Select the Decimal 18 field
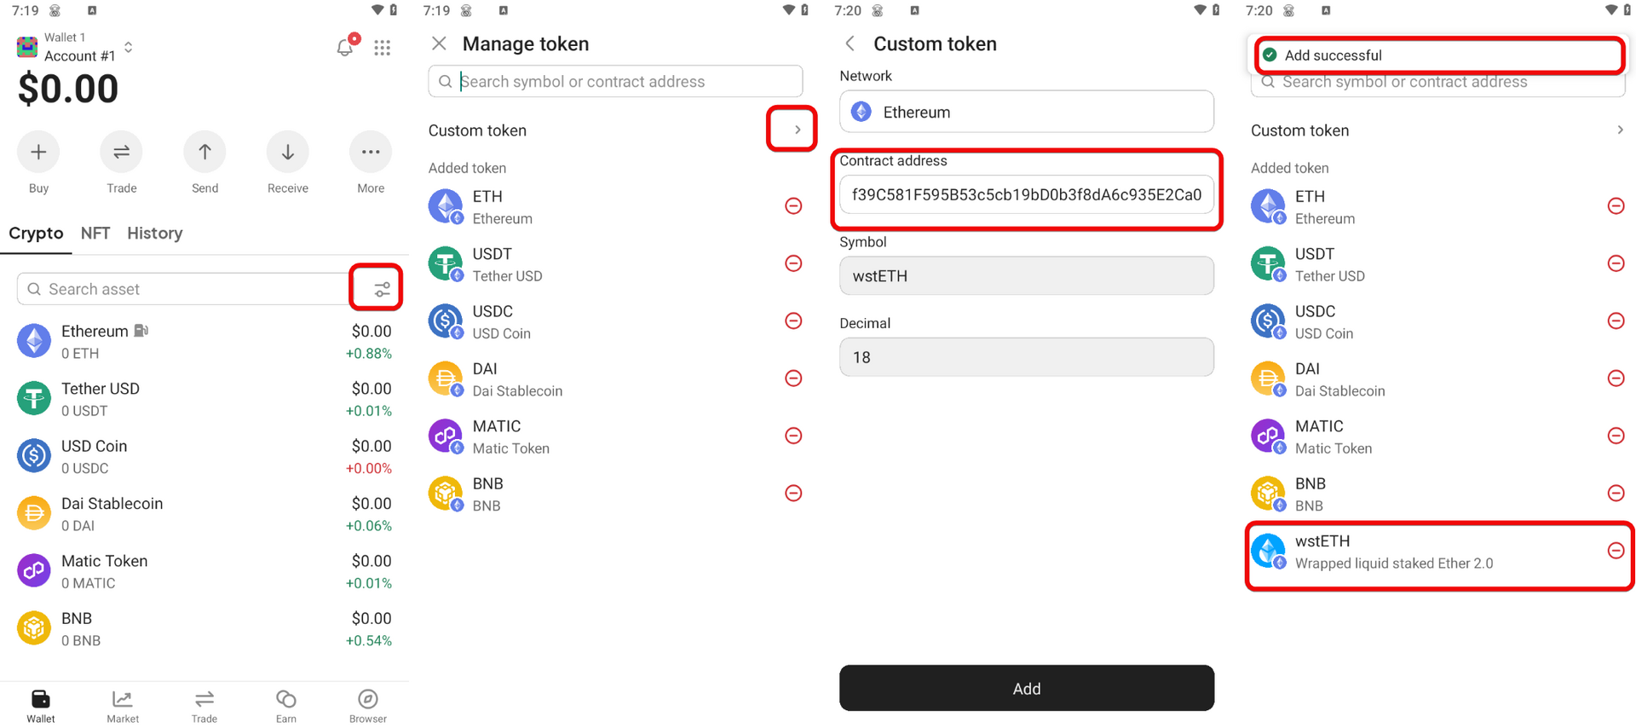1636x728 pixels. pyautogui.click(x=1027, y=357)
